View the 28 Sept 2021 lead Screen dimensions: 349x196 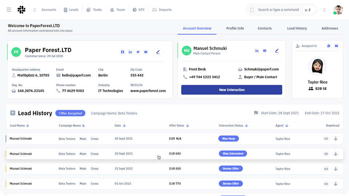point(326,139)
